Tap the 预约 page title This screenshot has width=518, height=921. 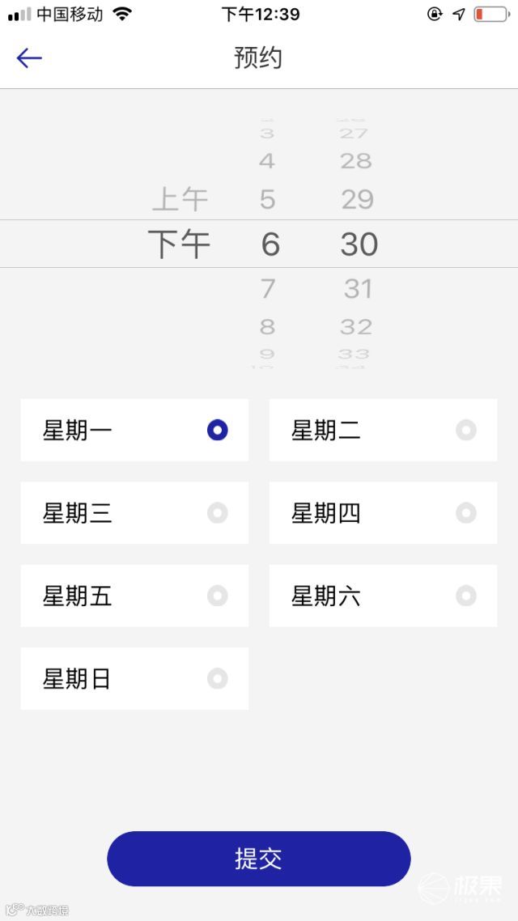click(258, 57)
